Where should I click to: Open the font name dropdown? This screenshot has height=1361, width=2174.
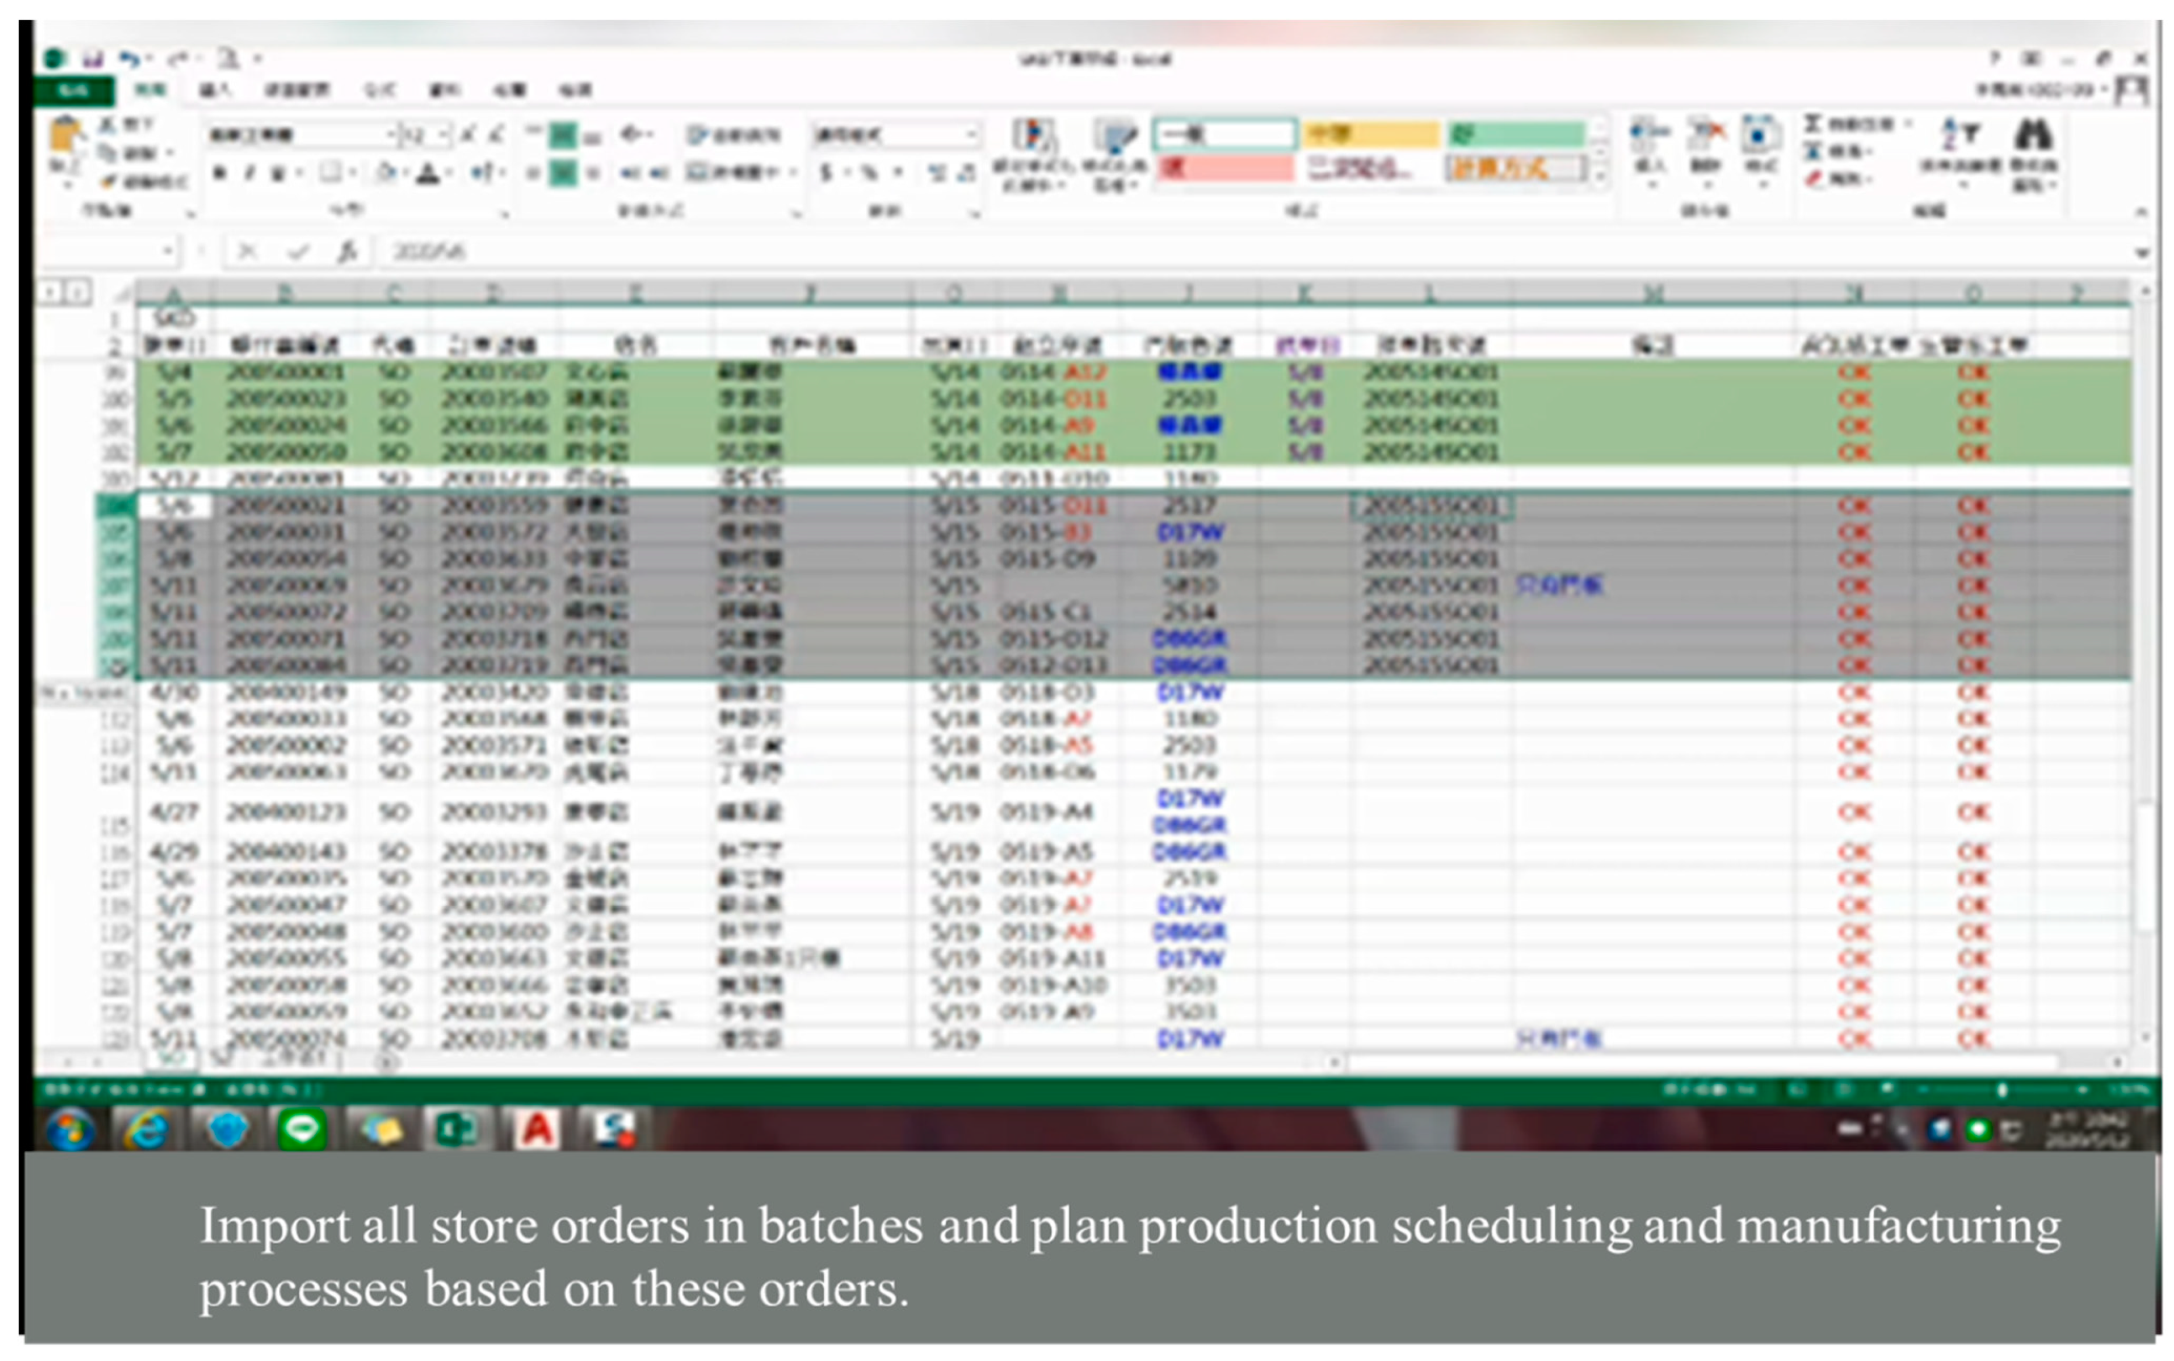point(391,135)
